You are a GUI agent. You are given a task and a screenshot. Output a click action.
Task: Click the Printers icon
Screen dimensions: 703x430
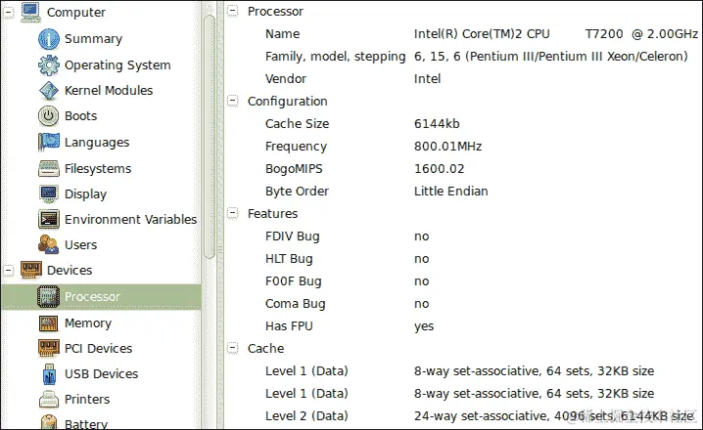[x=48, y=399]
